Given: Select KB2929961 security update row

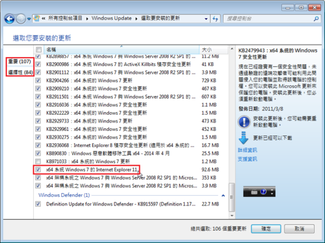Looking at the screenshot, I should (x=96, y=129).
